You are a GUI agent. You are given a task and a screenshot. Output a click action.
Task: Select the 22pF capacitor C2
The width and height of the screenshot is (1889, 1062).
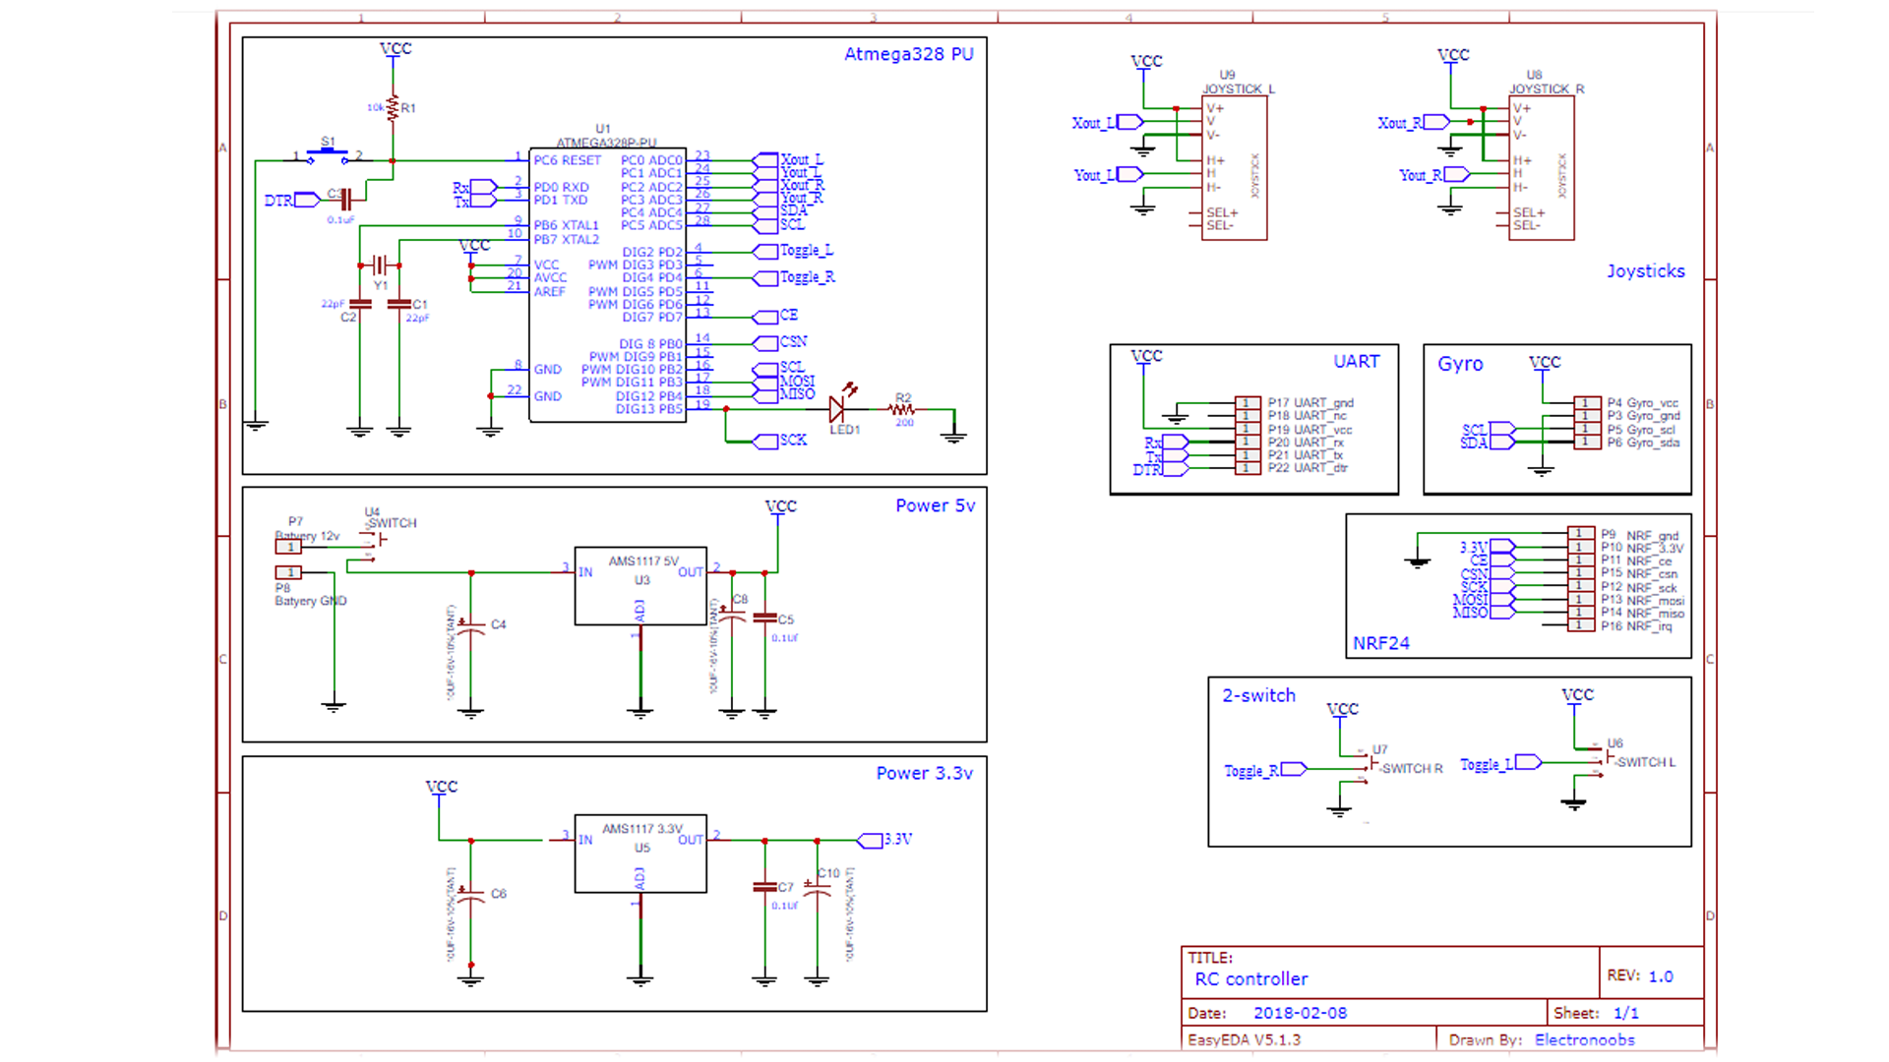[x=360, y=304]
